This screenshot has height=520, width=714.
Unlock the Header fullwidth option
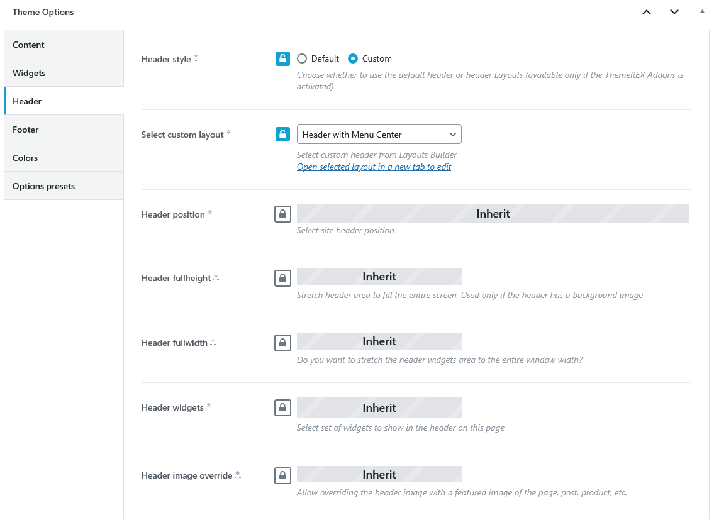[282, 343]
